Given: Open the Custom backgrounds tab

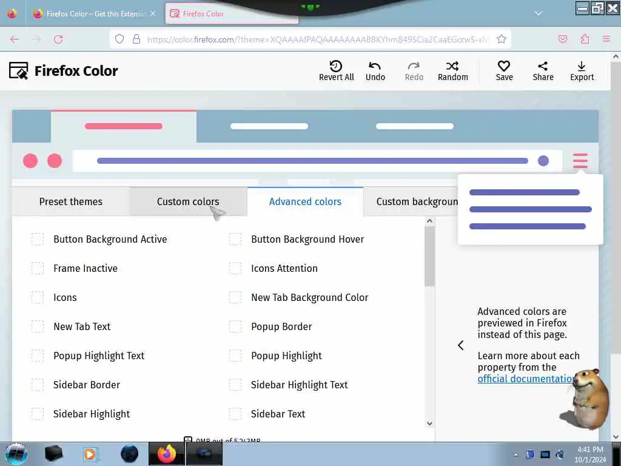Looking at the screenshot, I should pyautogui.click(x=411, y=201).
